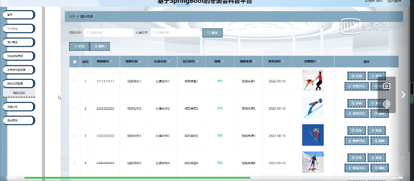Select the 精彩视频 submenu item
This screenshot has width=414, height=181.
coord(19,93)
